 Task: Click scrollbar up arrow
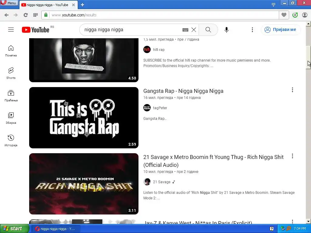tap(308, 24)
